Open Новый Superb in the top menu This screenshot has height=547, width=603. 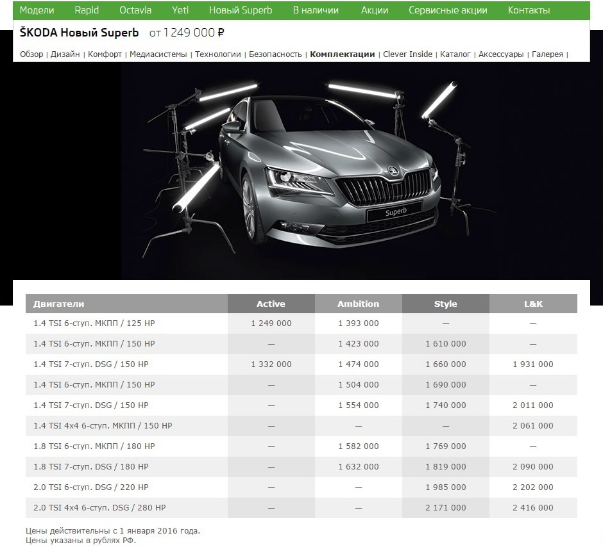tap(241, 10)
